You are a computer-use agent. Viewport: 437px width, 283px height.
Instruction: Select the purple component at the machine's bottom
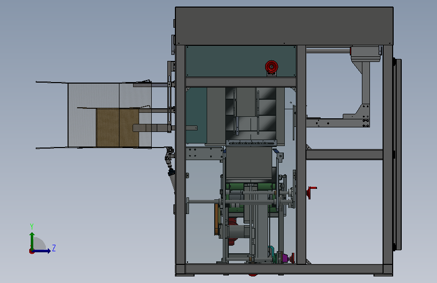click(x=285, y=258)
